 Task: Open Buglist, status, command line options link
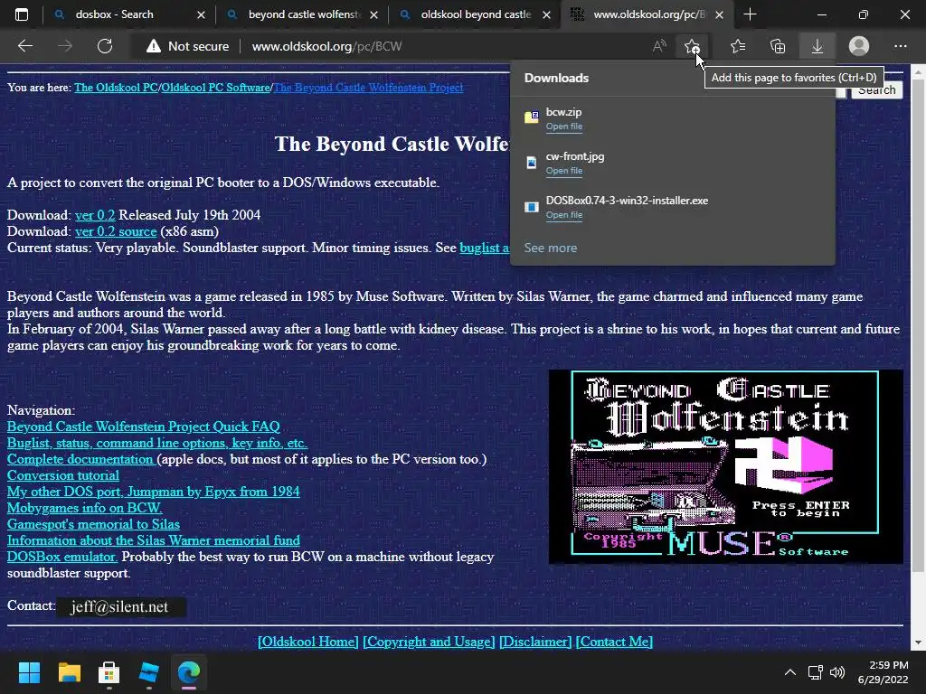coord(157,443)
